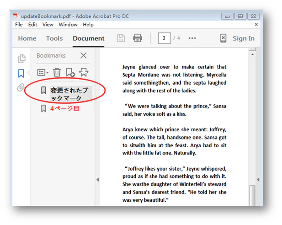282x225 pixels.
Task: Click the scroll up arrow
Action: (252, 54)
